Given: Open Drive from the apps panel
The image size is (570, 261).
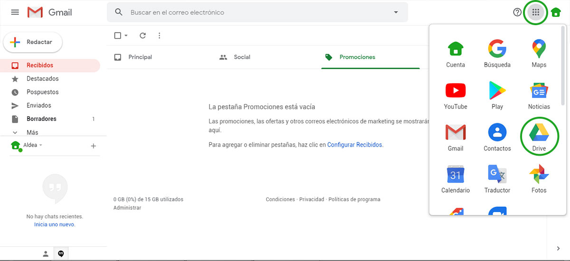Looking at the screenshot, I should [539, 137].
